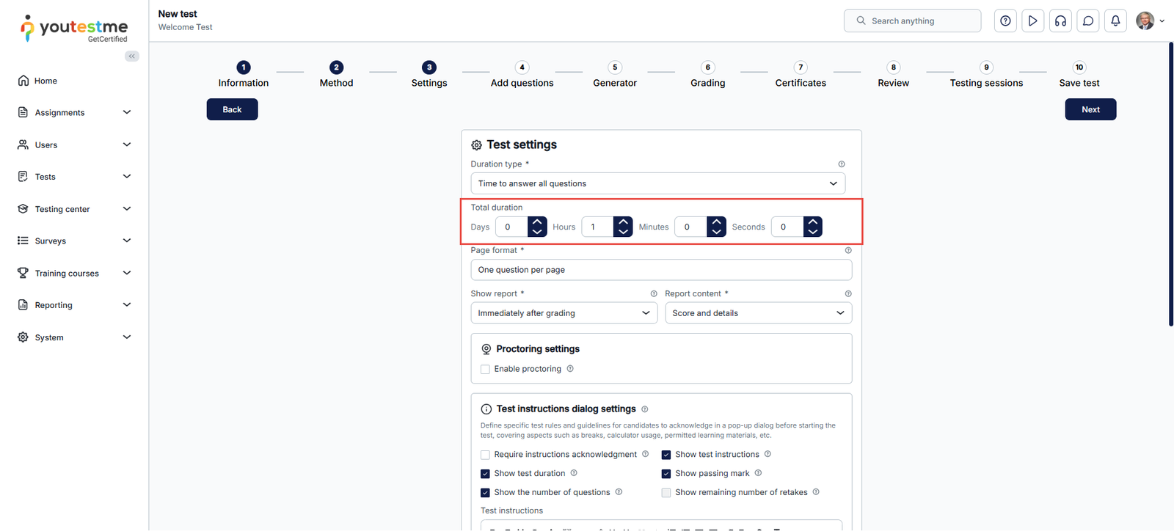The height and width of the screenshot is (531, 1174).
Task: Click the play video tutorial icon
Action: (x=1032, y=21)
